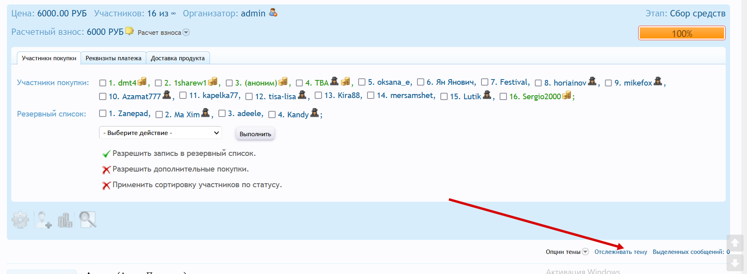This screenshot has width=747, height=274.
Task: Click the orange 100% progress bar
Action: (x=682, y=33)
